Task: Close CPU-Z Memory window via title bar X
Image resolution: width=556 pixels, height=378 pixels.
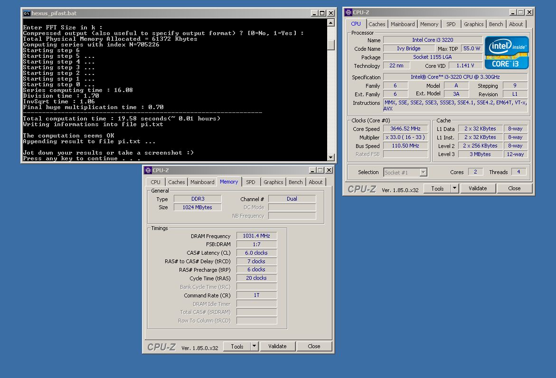Action: click(x=329, y=170)
